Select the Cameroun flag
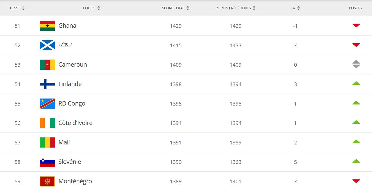This screenshot has width=372, height=188. 47,65
